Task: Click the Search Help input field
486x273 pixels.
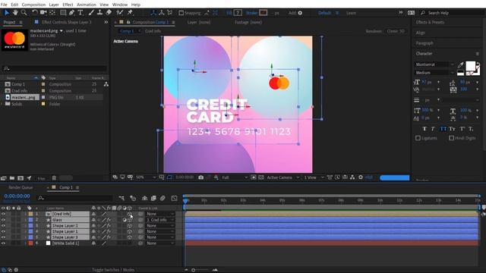Action: [453, 13]
